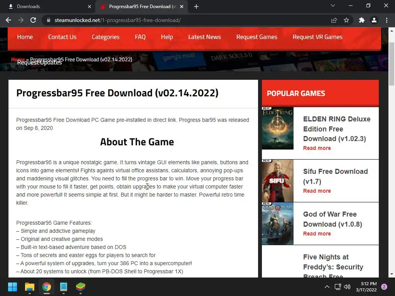This screenshot has height=296, width=395.
Task: Open the Home nav menu item
Action: pos(25,37)
